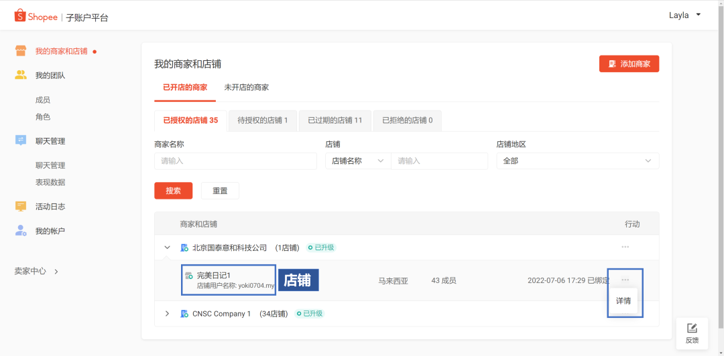
Task: Click the 反馈 feedback icon
Action: (x=692, y=328)
